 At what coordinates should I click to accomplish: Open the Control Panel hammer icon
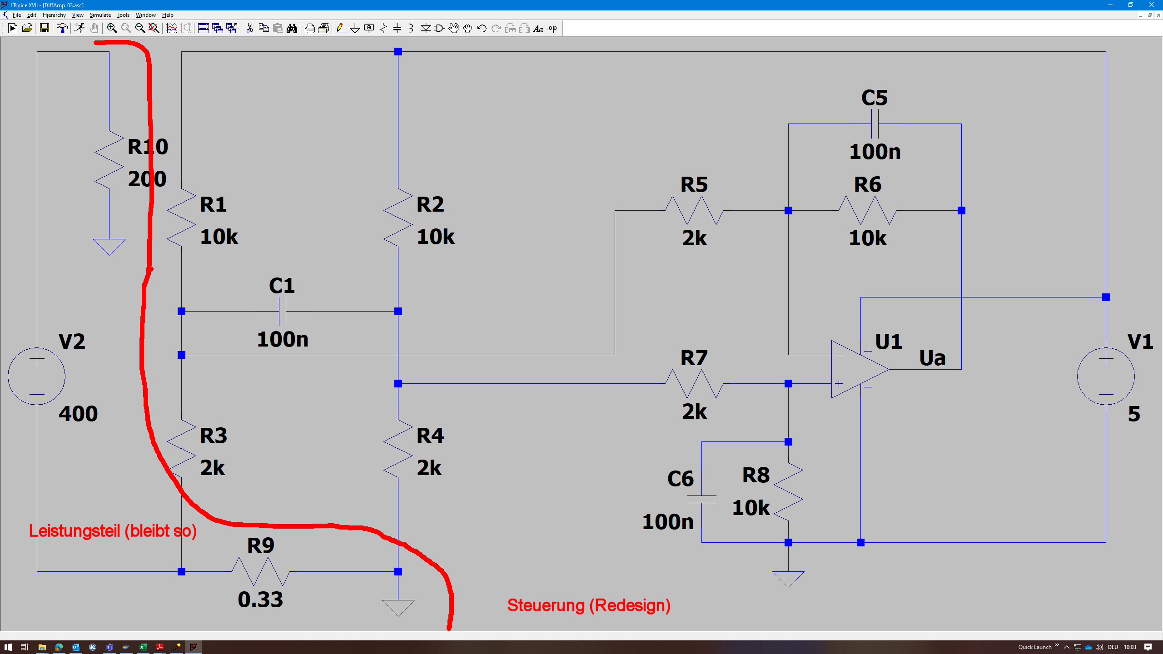point(62,29)
